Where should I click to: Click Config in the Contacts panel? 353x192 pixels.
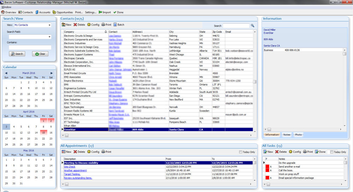pyautogui.click(x=93, y=25)
